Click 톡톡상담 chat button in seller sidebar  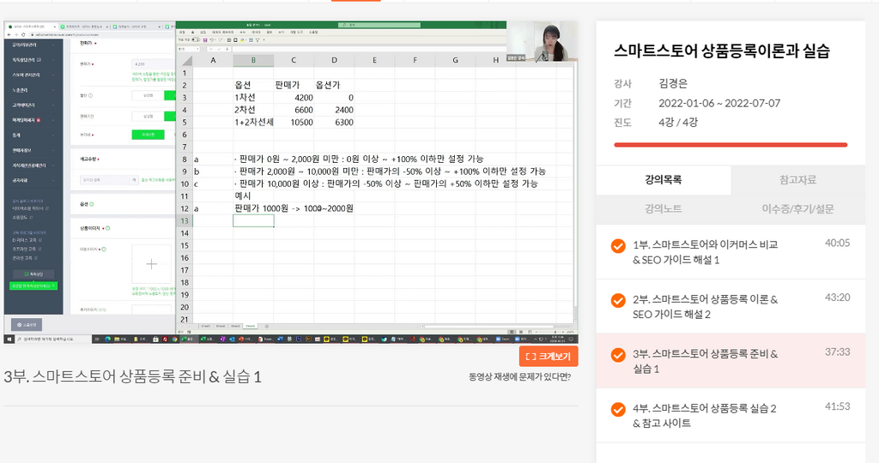tap(33, 274)
